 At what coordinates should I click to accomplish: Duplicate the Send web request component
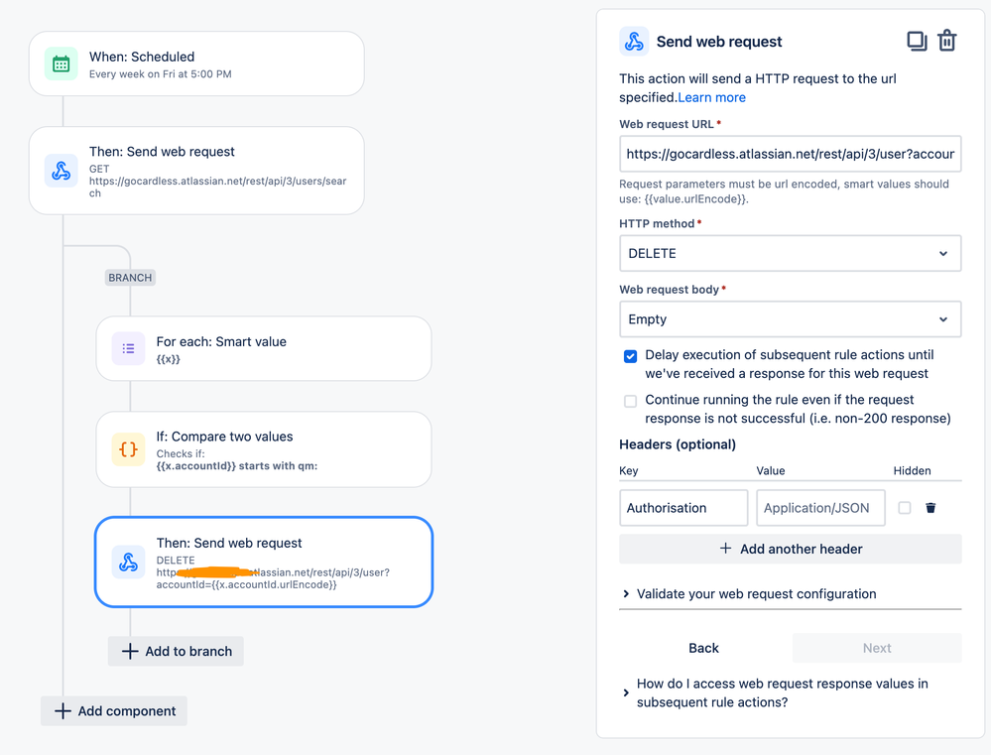917,41
